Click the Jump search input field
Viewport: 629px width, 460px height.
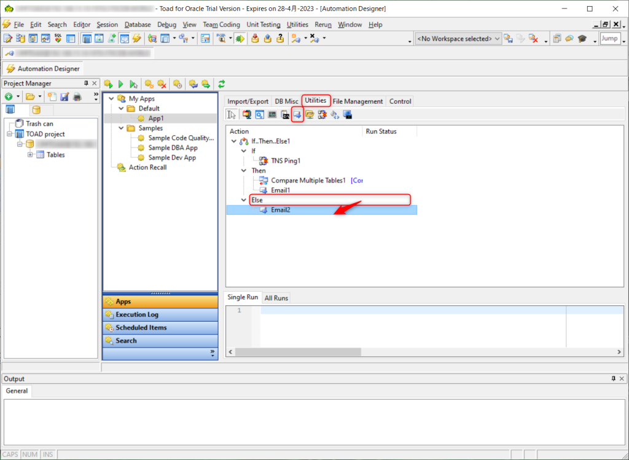click(610, 39)
